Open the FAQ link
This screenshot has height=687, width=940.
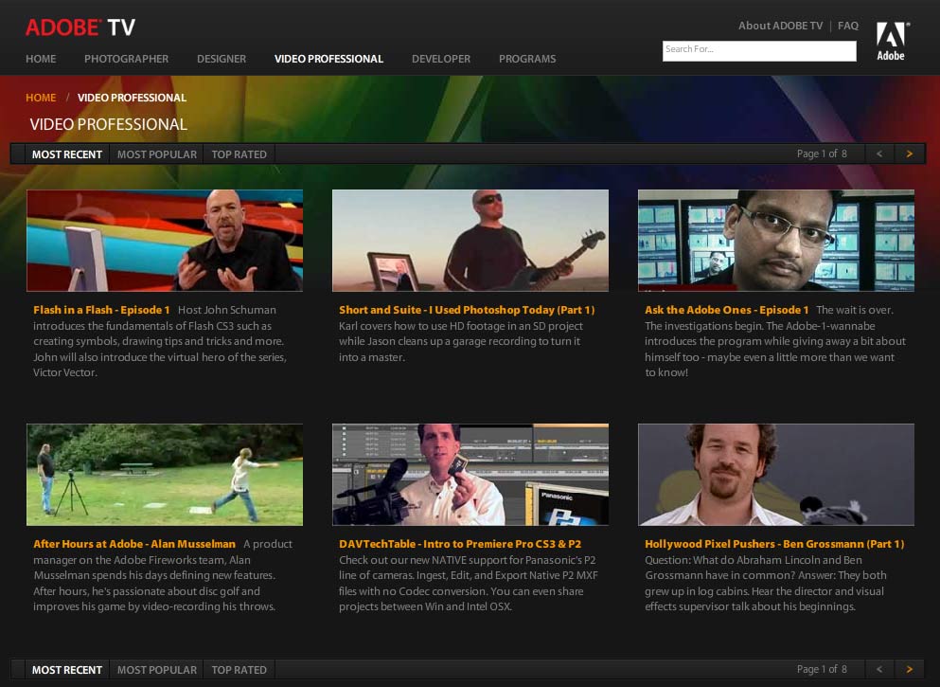pos(848,26)
